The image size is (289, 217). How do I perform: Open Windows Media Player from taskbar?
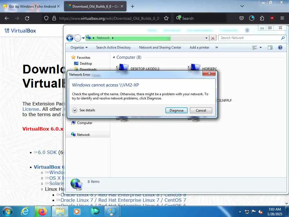(77, 212)
